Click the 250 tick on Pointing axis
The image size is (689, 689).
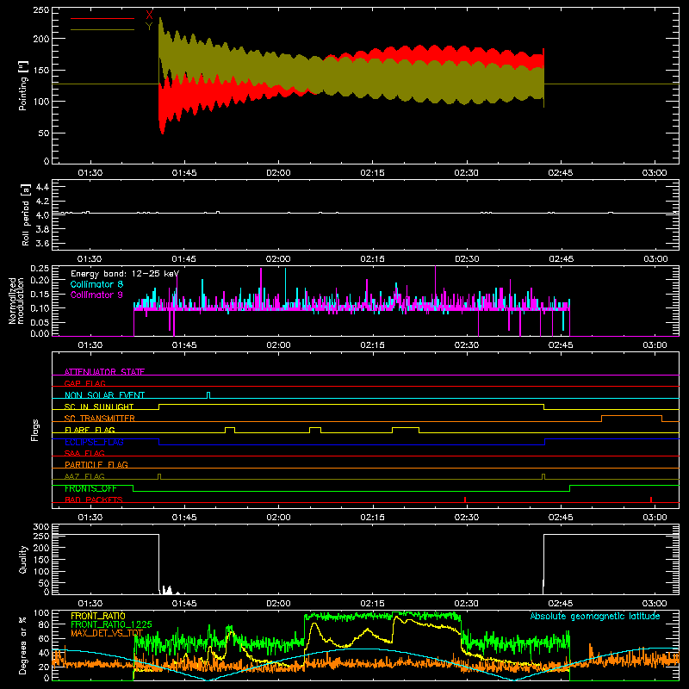pyautogui.click(x=40, y=10)
